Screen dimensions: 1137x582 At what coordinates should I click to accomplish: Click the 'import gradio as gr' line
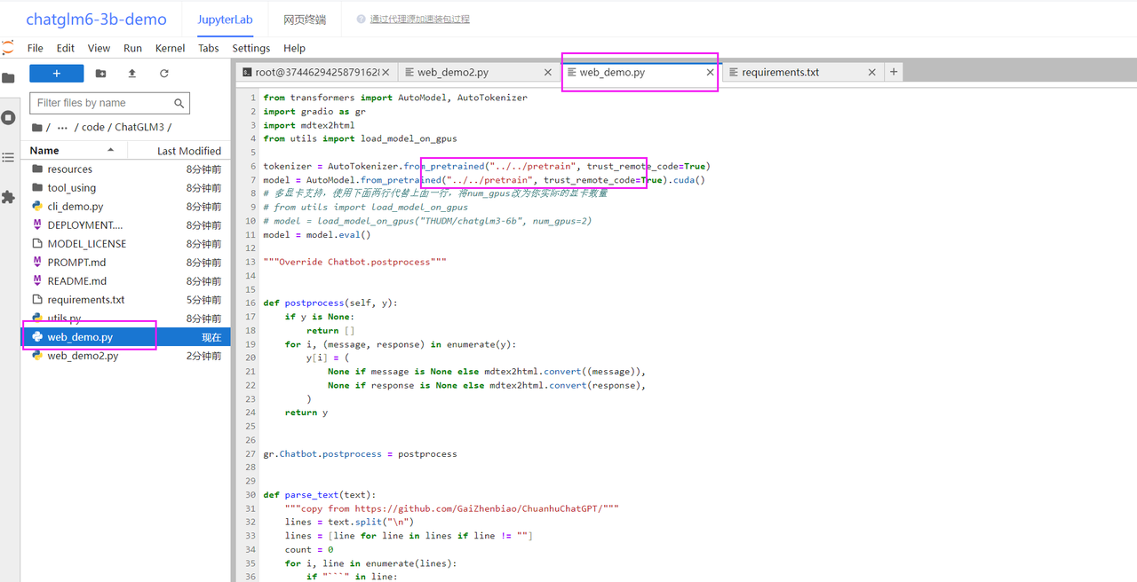point(314,112)
